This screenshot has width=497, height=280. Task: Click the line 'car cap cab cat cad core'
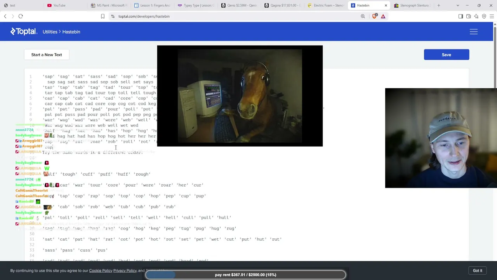(100, 103)
